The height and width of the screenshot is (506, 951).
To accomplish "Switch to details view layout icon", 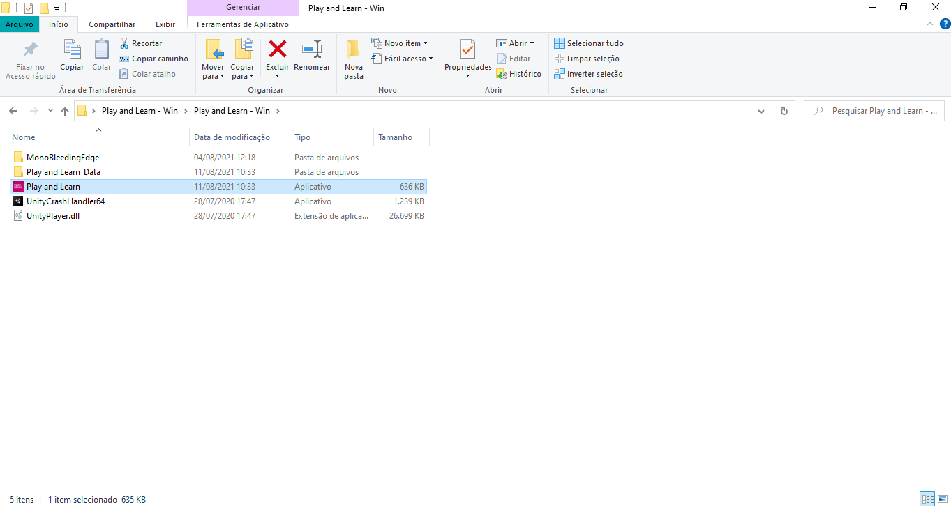I will (x=927, y=498).
